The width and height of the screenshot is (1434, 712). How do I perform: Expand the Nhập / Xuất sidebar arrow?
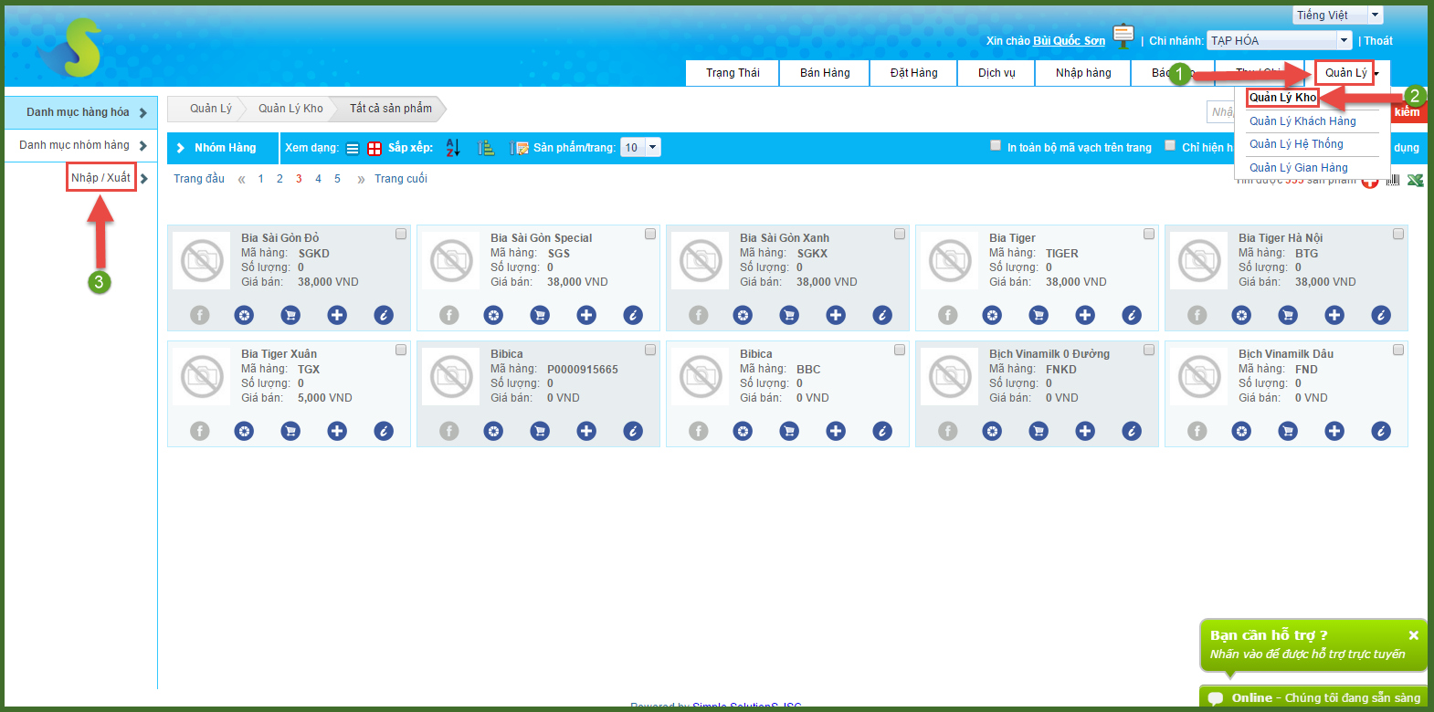pos(144,178)
